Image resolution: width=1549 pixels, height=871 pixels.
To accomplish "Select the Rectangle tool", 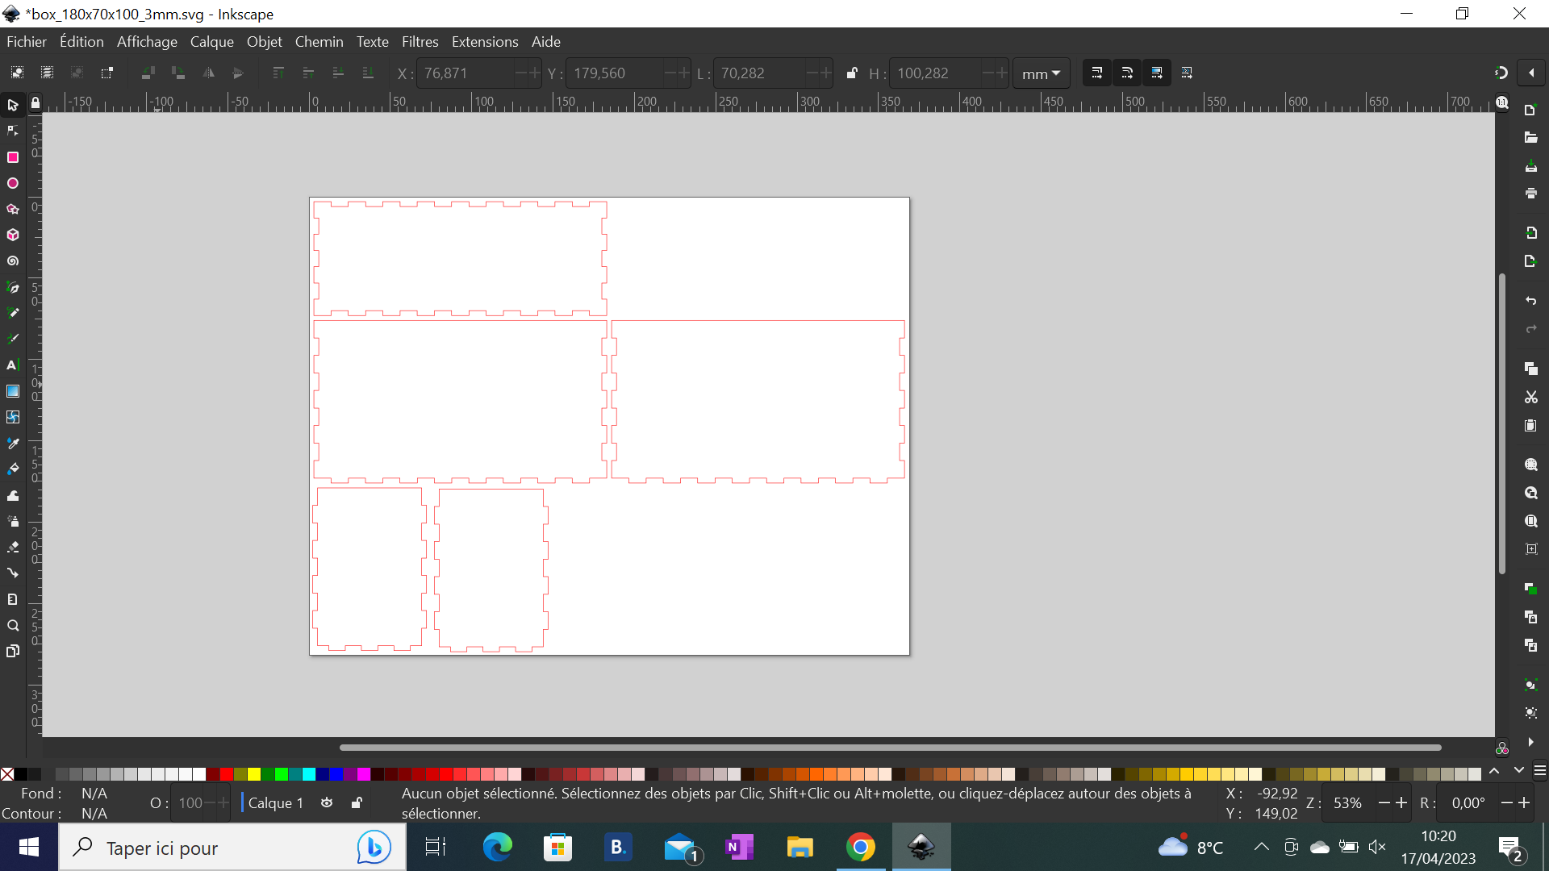I will 13,157.
